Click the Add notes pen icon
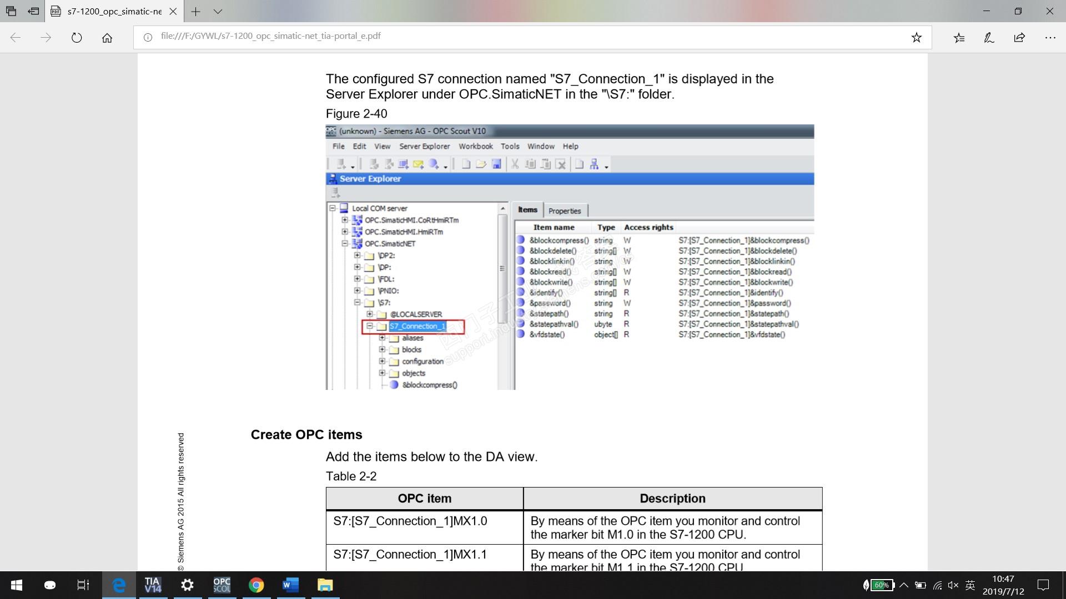1066x599 pixels. click(989, 38)
